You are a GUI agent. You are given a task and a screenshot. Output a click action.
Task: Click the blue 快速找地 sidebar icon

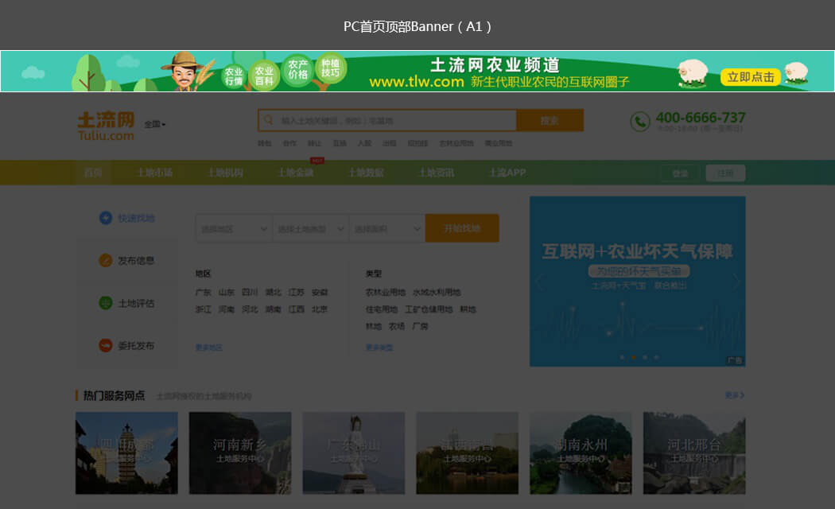coord(105,218)
